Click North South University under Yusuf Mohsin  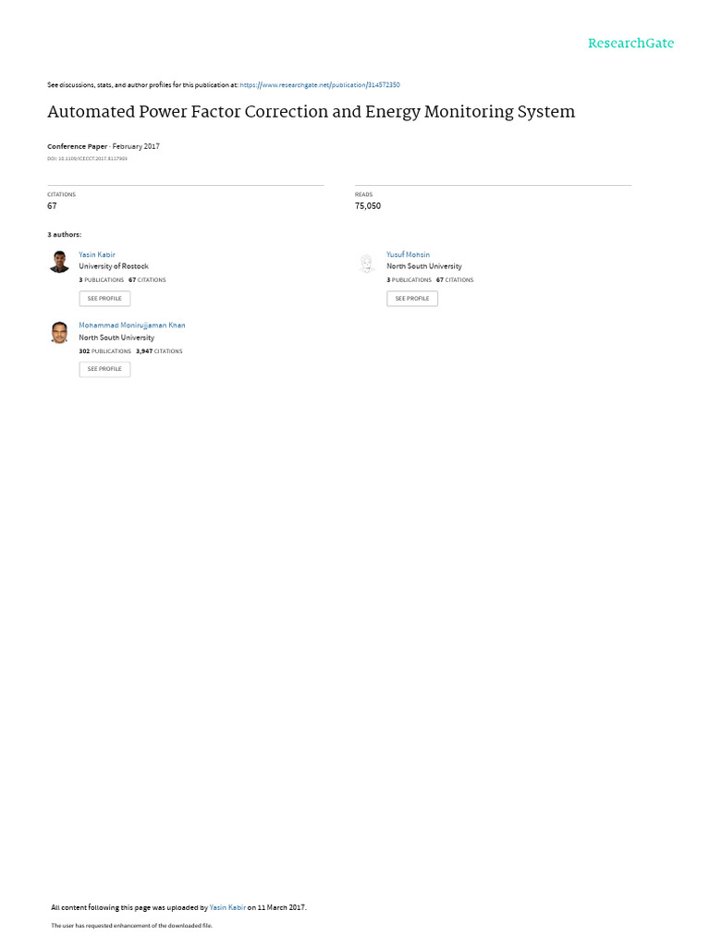coord(423,266)
